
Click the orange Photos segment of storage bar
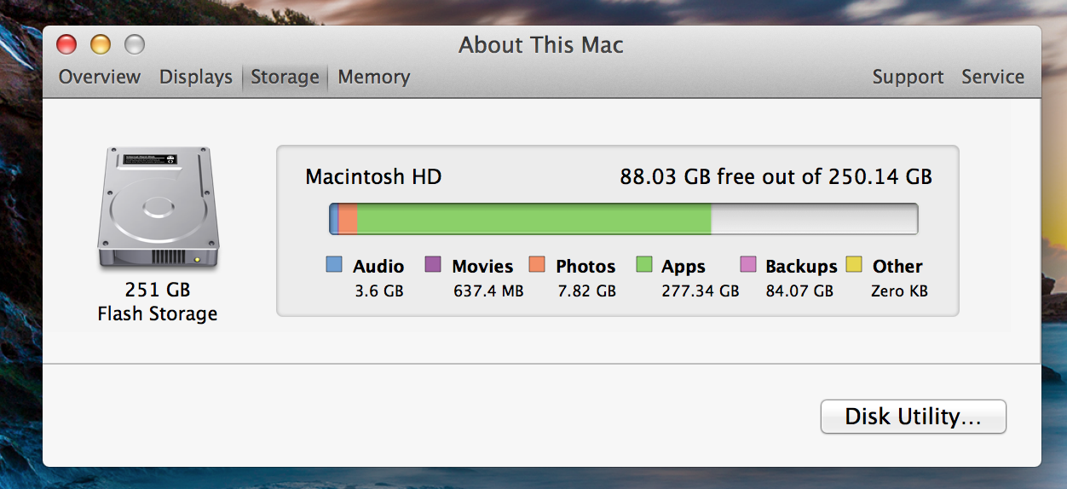click(x=349, y=218)
